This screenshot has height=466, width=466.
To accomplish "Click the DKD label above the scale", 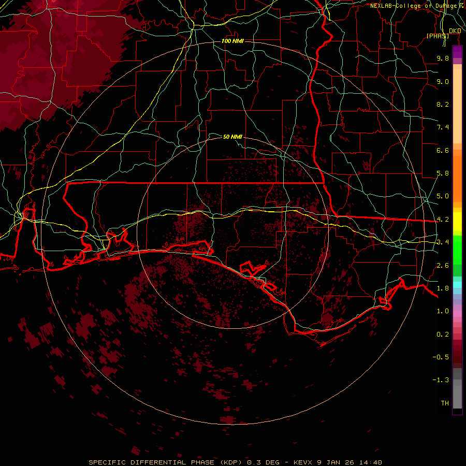I will [x=455, y=31].
